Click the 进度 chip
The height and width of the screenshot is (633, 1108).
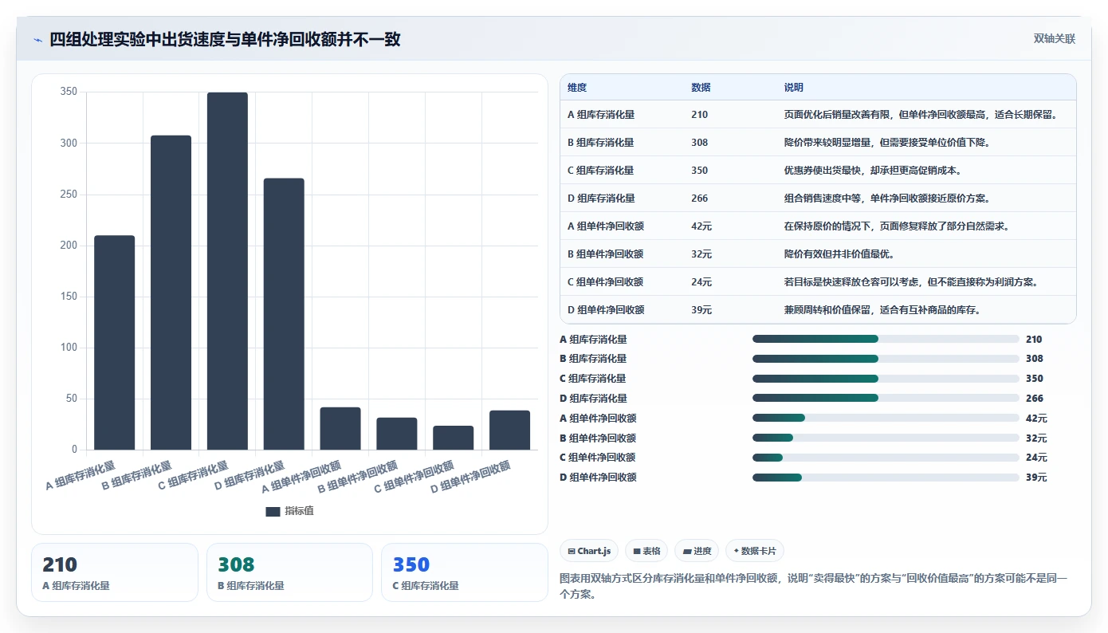pyautogui.click(x=697, y=551)
